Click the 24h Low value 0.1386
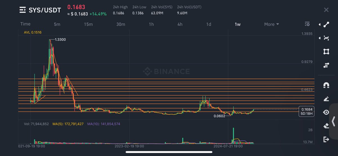The image size is (338, 156). pyautogui.click(x=138, y=13)
